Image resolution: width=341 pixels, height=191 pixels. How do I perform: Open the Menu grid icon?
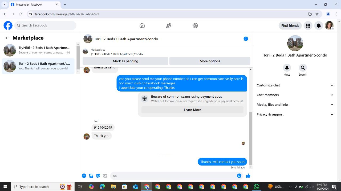(308, 25)
